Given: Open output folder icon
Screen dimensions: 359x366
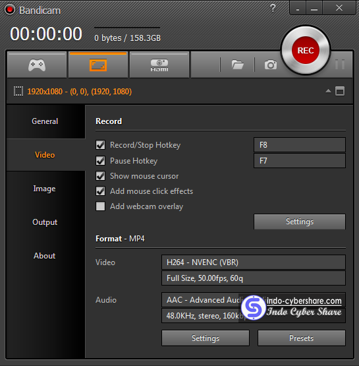Looking at the screenshot, I should tap(238, 65).
